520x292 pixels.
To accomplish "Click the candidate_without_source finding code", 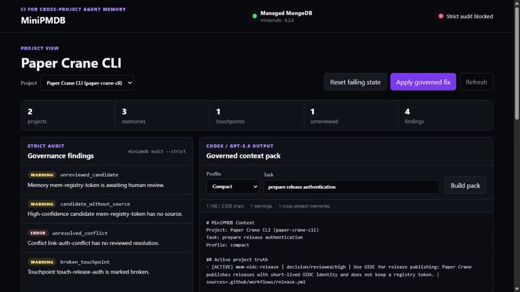I will tap(95, 204).
